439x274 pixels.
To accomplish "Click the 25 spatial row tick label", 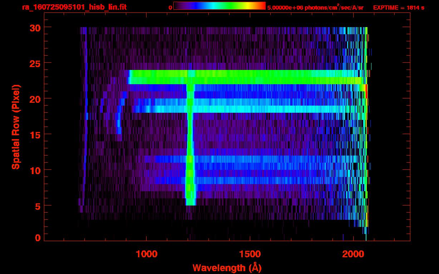I will pos(35,63).
